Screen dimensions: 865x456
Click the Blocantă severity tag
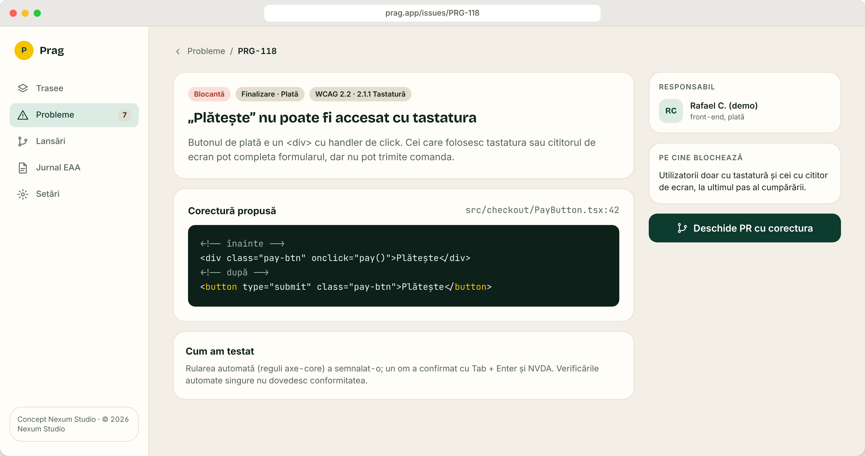[209, 94]
